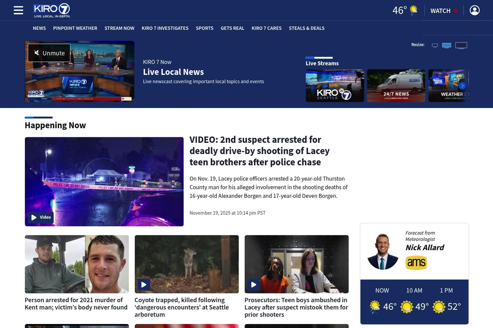Open the weather icon next to 46°
The height and width of the screenshot is (328, 493).
click(x=414, y=10)
